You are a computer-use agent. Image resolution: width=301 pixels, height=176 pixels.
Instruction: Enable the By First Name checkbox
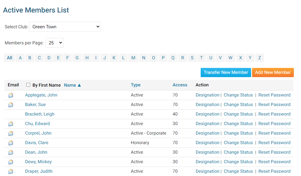point(28,85)
